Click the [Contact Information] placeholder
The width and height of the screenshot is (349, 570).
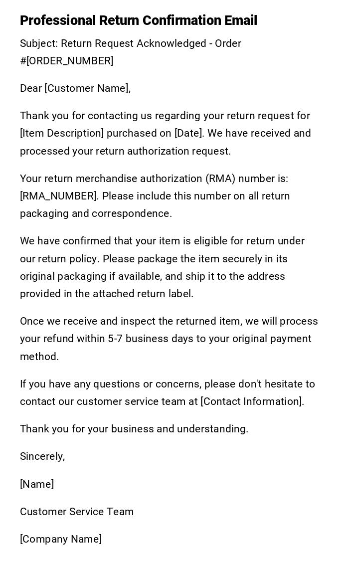(x=252, y=401)
